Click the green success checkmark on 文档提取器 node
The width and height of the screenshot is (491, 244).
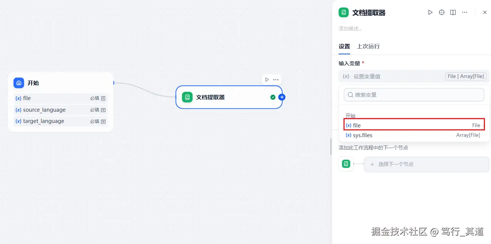pos(273,97)
